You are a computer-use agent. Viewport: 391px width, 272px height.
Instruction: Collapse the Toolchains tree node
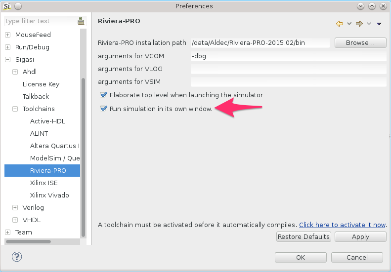point(15,109)
